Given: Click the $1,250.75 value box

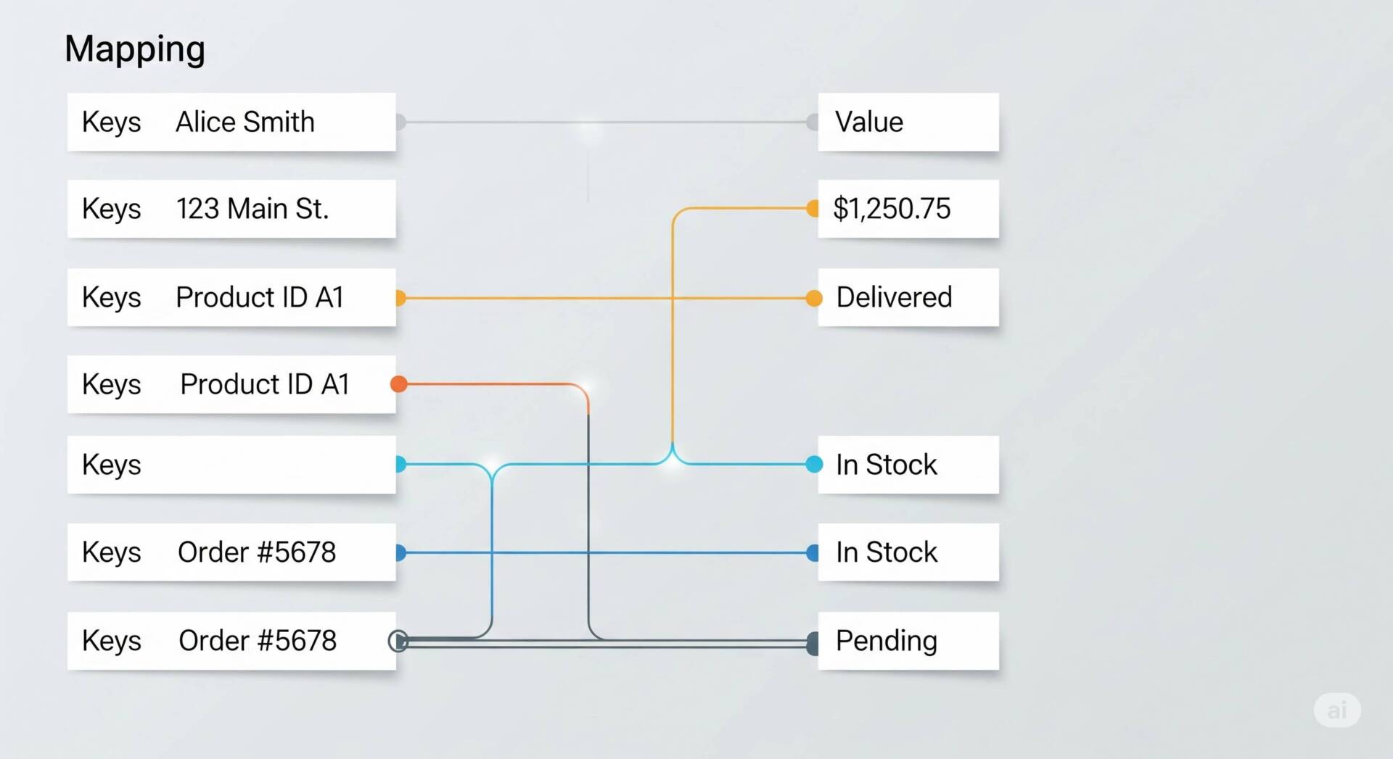Looking at the screenshot, I should [908, 209].
